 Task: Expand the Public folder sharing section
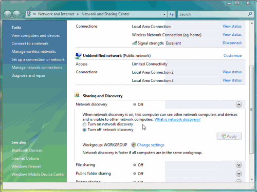[x=238, y=174]
